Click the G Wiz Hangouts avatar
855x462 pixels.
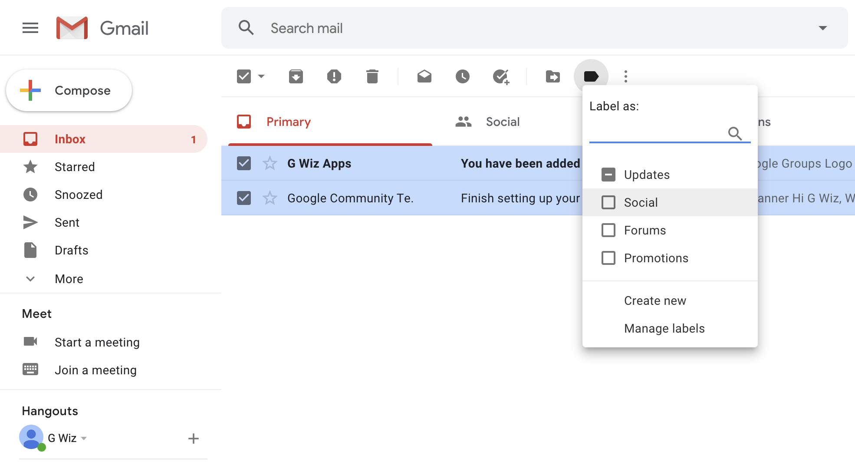coord(31,437)
